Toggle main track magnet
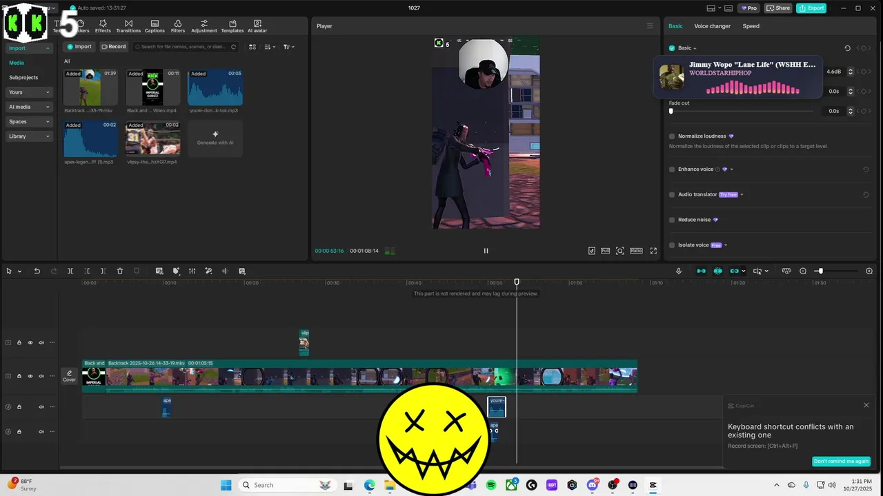883x496 pixels. point(702,271)
